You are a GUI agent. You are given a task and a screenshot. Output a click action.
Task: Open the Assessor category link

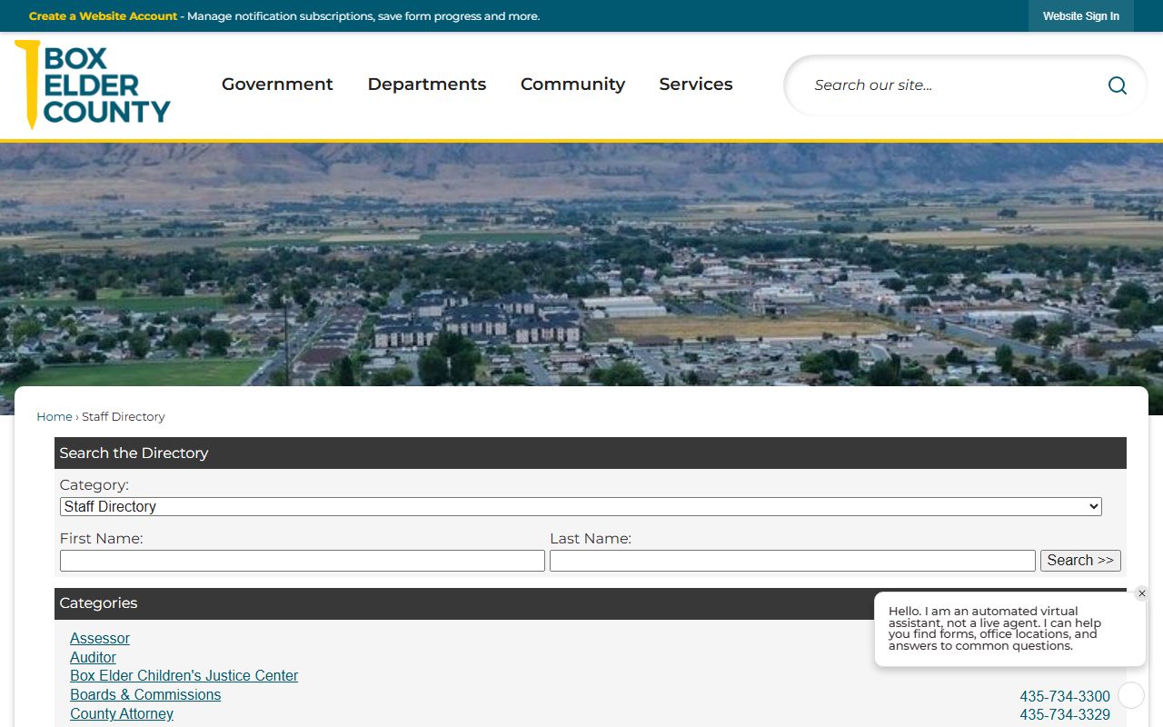[x=100, y=639]
